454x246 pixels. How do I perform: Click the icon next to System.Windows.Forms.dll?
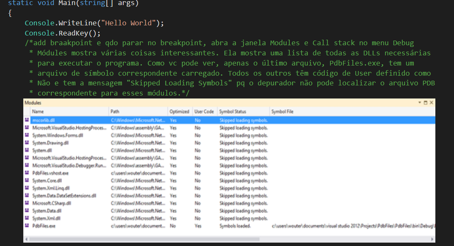coord(27,135)
